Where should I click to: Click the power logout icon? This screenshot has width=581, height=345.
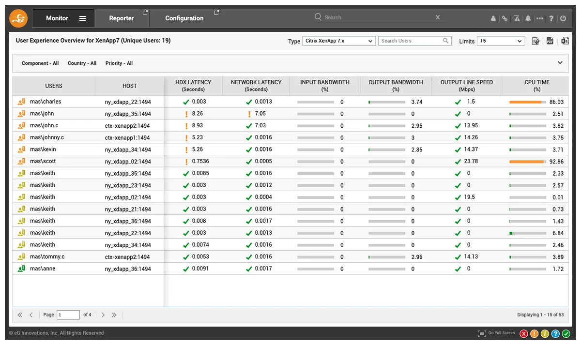pyautogui.click(x=563, y=18)
